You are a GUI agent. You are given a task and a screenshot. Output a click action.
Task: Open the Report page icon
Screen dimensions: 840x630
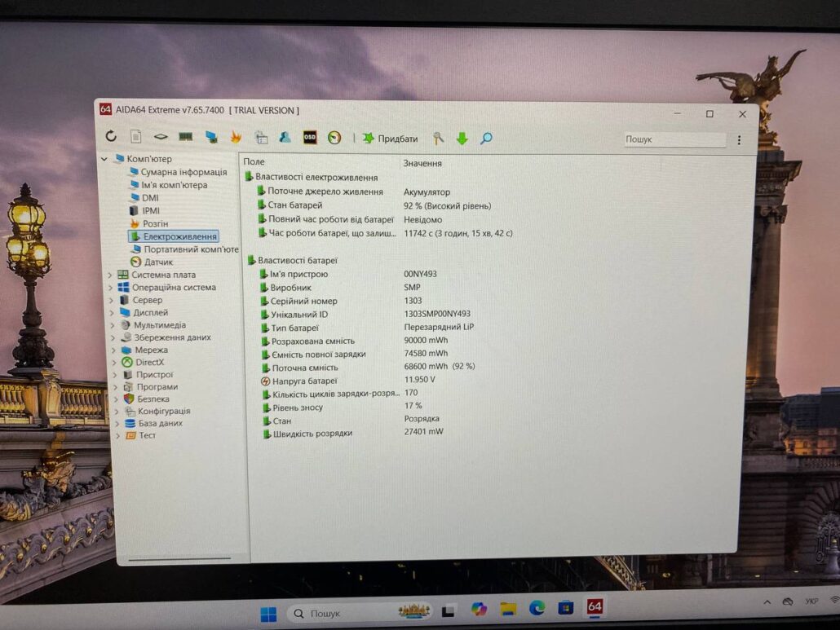pyautogui.click(x=136, y=136)
